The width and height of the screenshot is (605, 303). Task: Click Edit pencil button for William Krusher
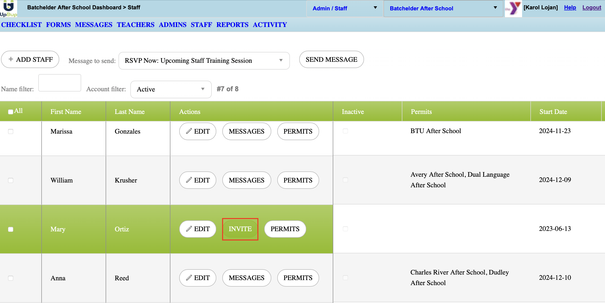pyautogui.click(x=198, y=180)
